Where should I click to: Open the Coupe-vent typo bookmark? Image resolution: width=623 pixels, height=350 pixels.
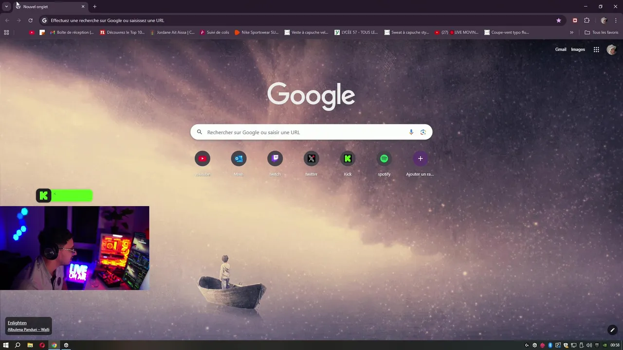click(507, 33)
